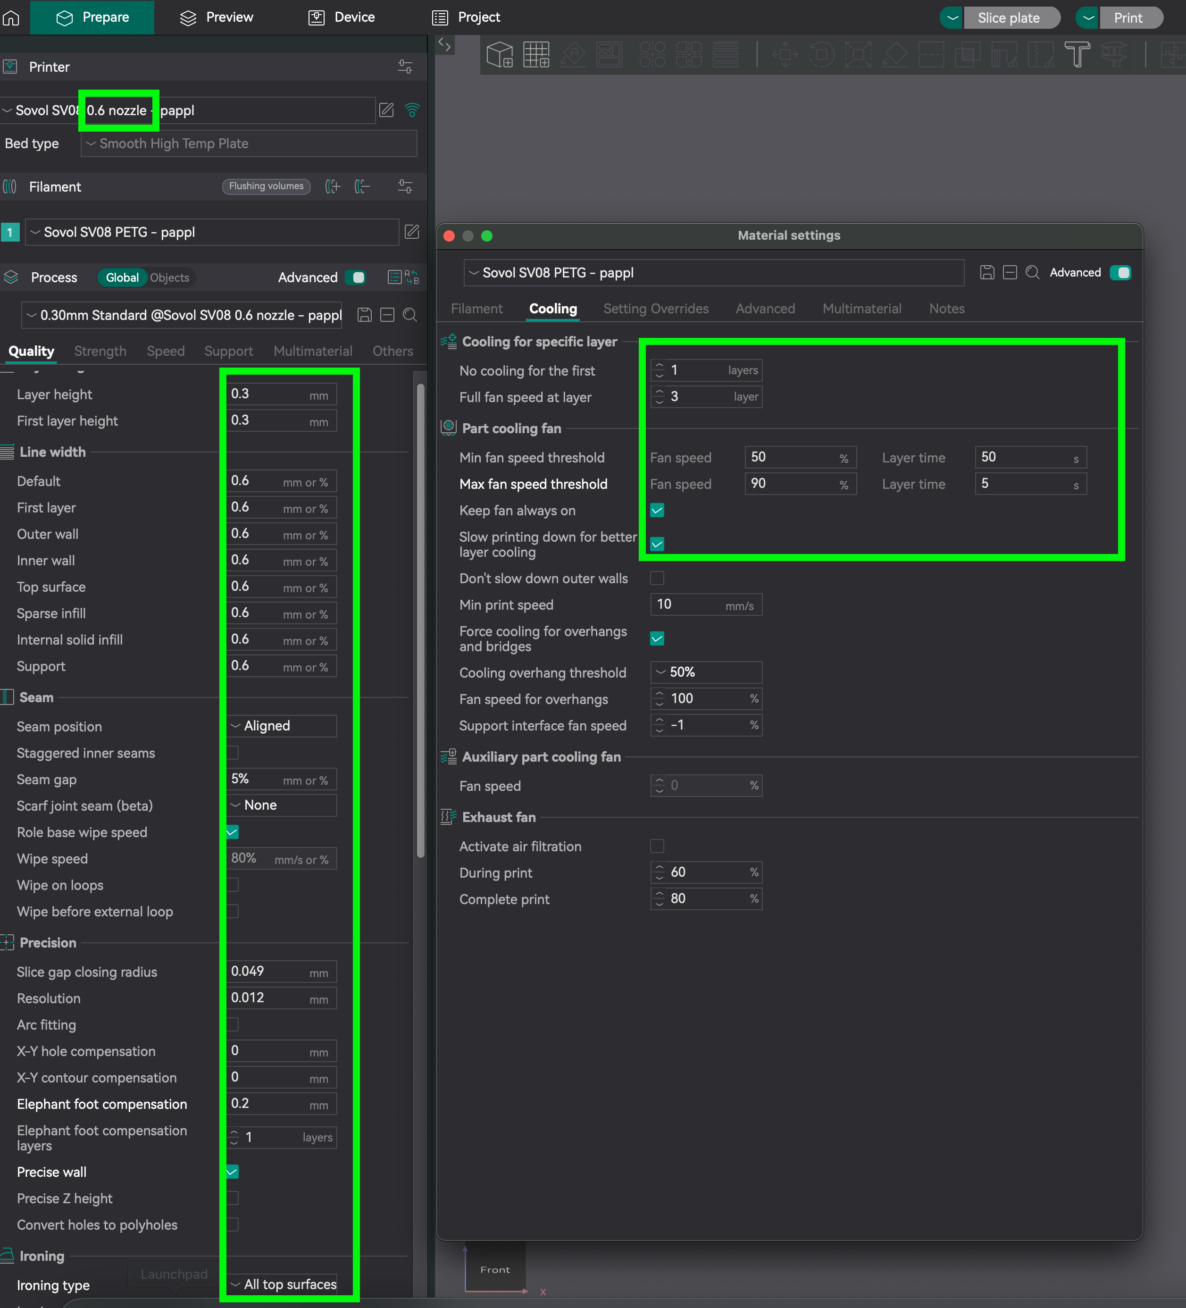Search settings in Material settings dialog
Screen dimensions: 1186x1308
[x=1032, y=273]
